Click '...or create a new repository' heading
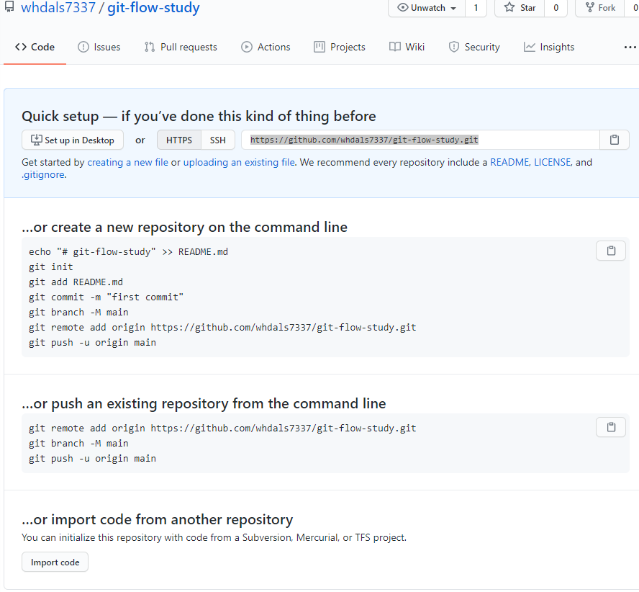This screenshot has width=639, height=592. click(x=185, y=228)
